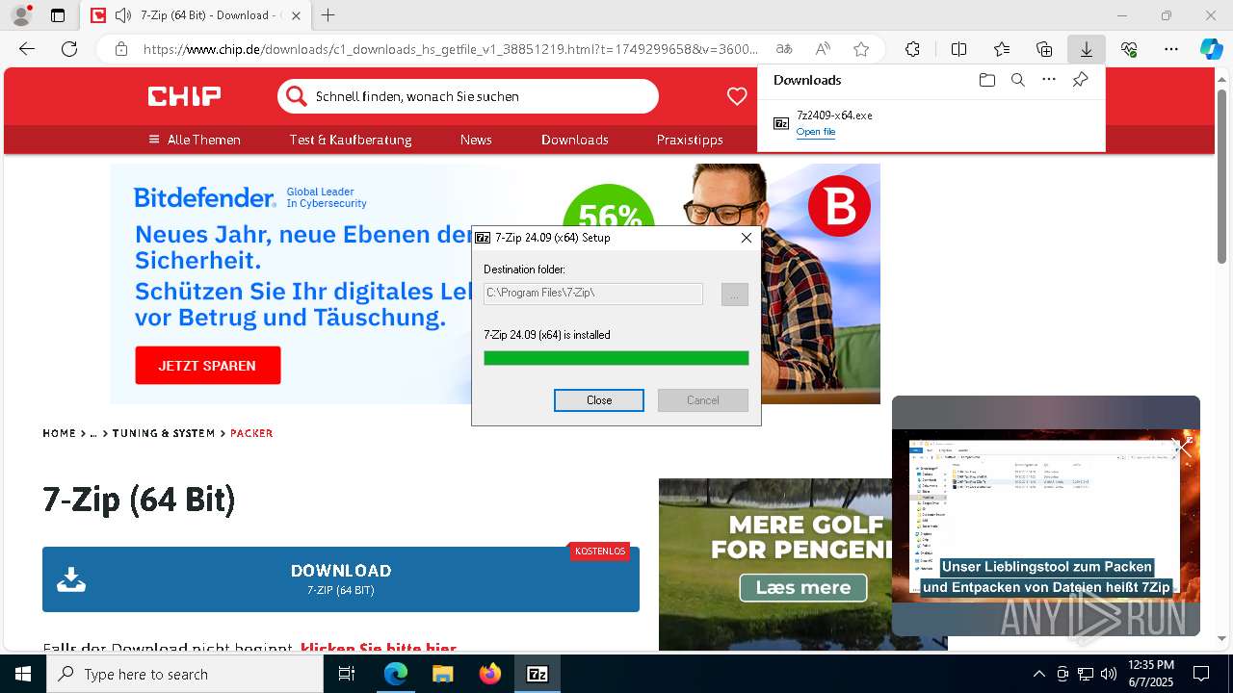Open Task View on the taskbar
The width and height of the screenshot is (1233, 693).
click(x=347, y=674)
